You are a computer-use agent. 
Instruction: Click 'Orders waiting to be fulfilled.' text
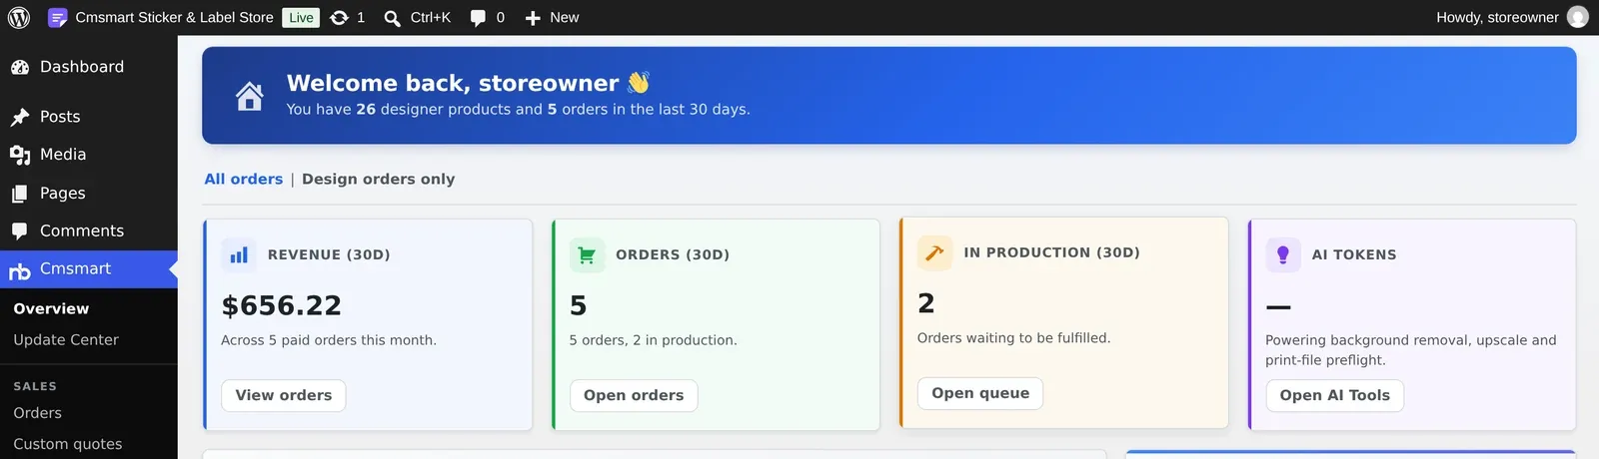click(1014, 338)
